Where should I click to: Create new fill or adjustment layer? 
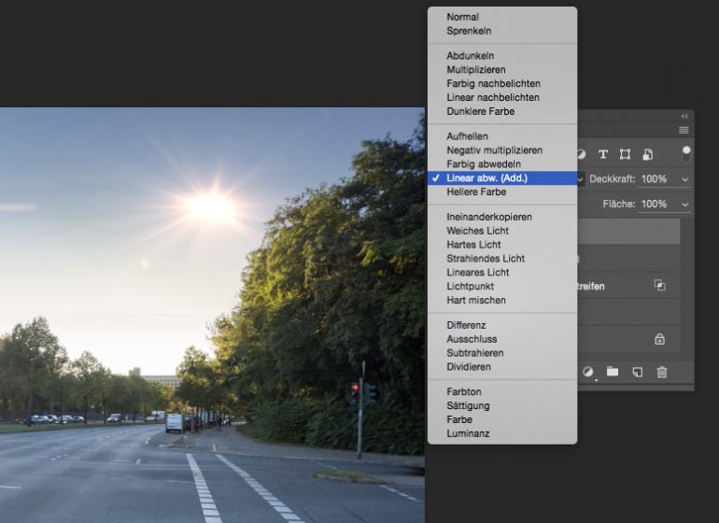click(588, 372)
